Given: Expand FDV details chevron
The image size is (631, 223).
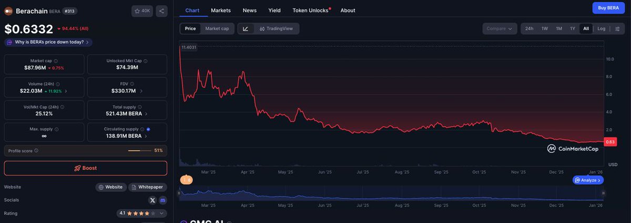Looking at the screenshot, I should click(x=141, y=91).
